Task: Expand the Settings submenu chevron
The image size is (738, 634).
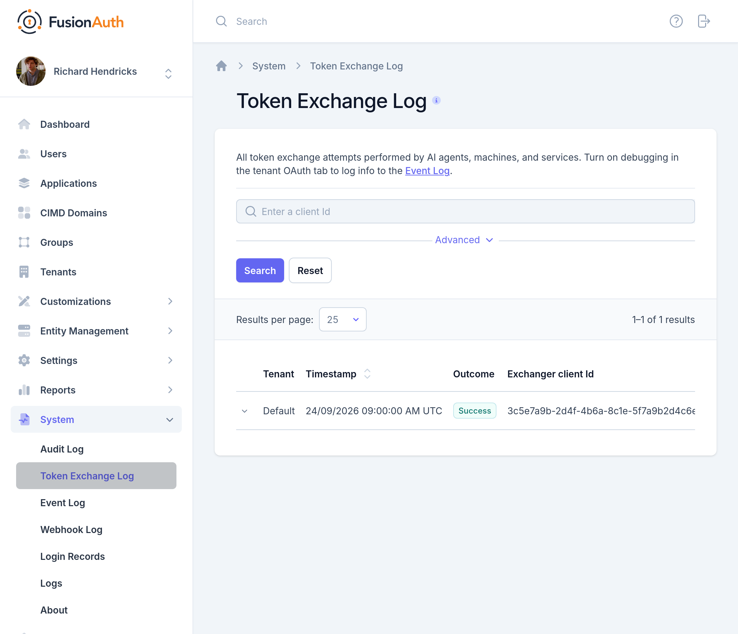Action: coord(170,361)
